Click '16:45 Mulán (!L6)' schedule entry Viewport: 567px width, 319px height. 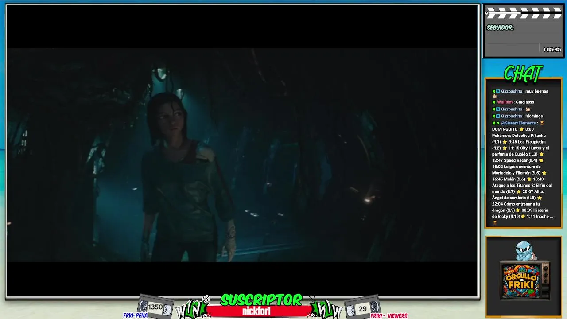pyautogui.click(x=509, y=179)
